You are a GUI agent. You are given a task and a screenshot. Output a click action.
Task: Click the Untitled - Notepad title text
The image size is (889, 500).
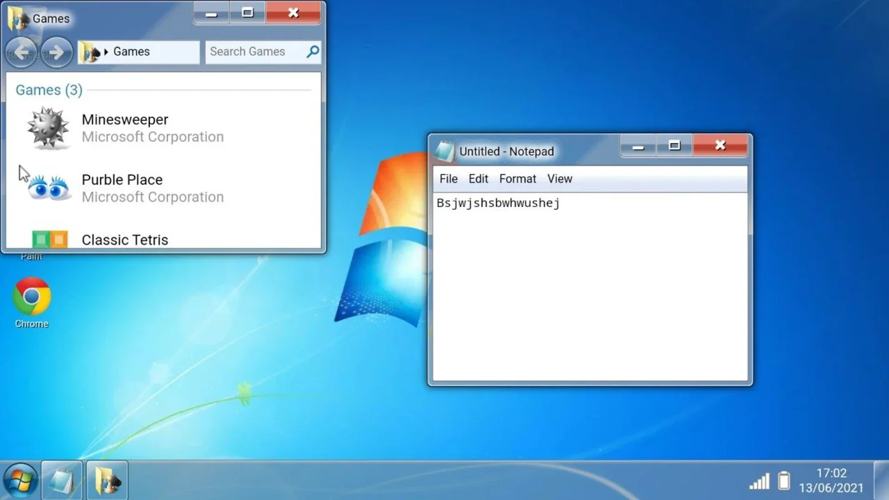506,152
